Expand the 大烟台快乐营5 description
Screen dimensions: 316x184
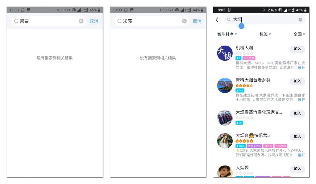(x=301, y=155)
